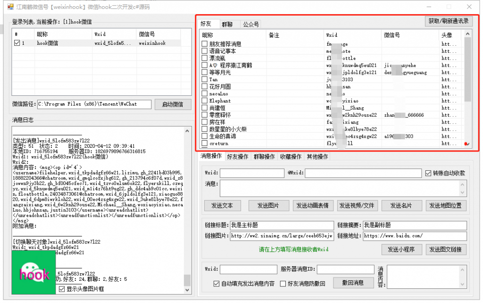Image resolution: width=483 pixels, height=303 pixels.
Task: Focus the 链接图片 URL field
Action: [x=282, y=236]
